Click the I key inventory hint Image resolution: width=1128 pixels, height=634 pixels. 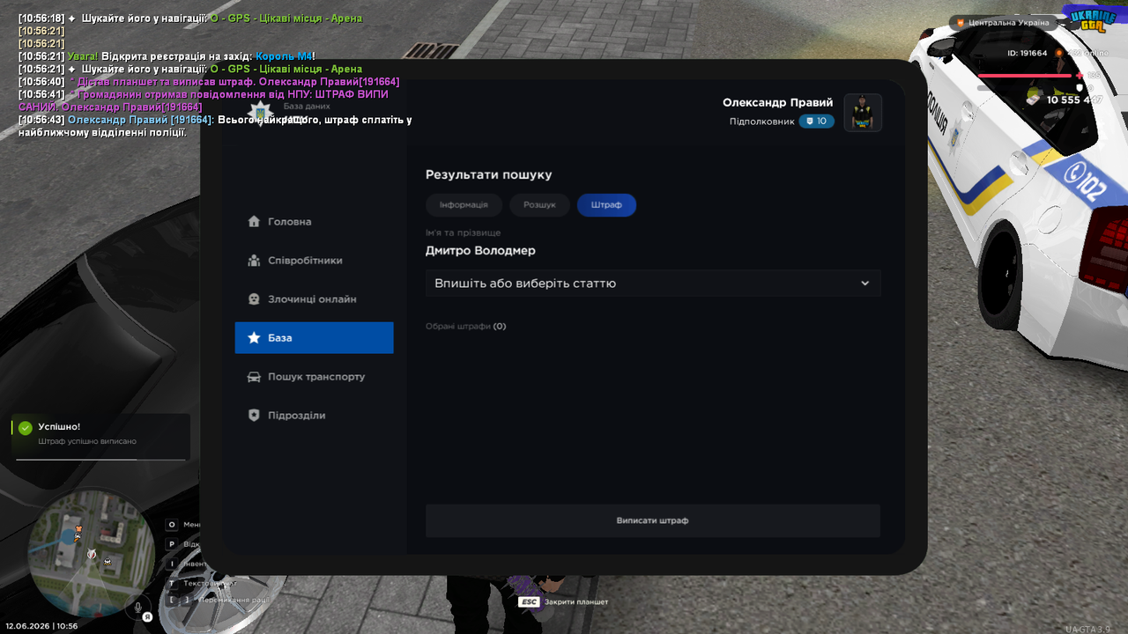(x=172, y=564)
